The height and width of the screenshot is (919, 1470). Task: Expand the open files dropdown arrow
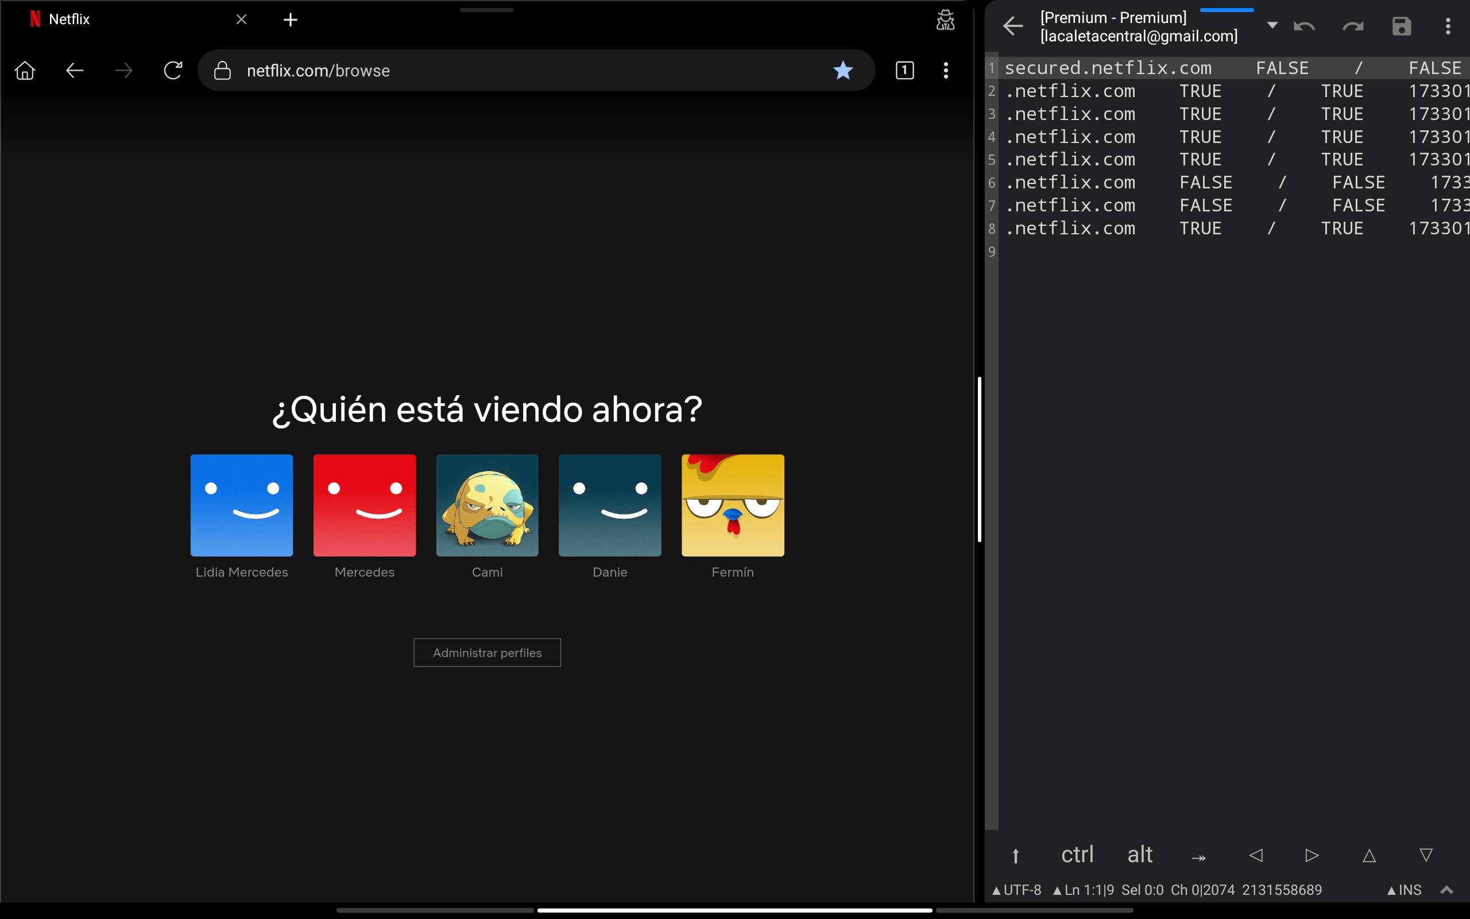coord(1272,25)
